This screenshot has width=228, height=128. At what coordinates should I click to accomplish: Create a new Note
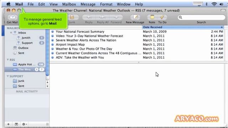click(x=152, y=17)
